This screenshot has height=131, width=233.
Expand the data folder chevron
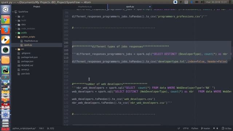click(16, 25)
